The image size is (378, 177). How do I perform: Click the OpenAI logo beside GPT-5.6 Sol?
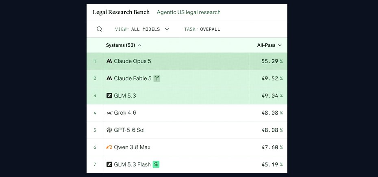[x=109, y=130]
